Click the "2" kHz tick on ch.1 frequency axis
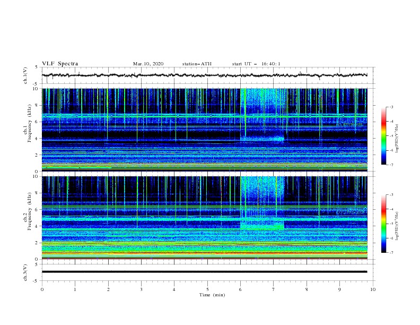The image size is (420, 325). click(37, 155)
